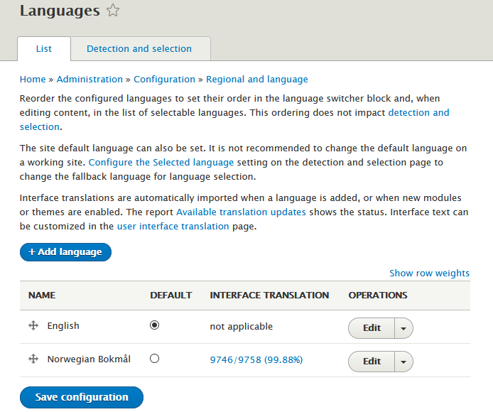493x412 pixels.
Task: Open 9746/9758 (99.88%) translation link
Action: (x=256, y=359)
